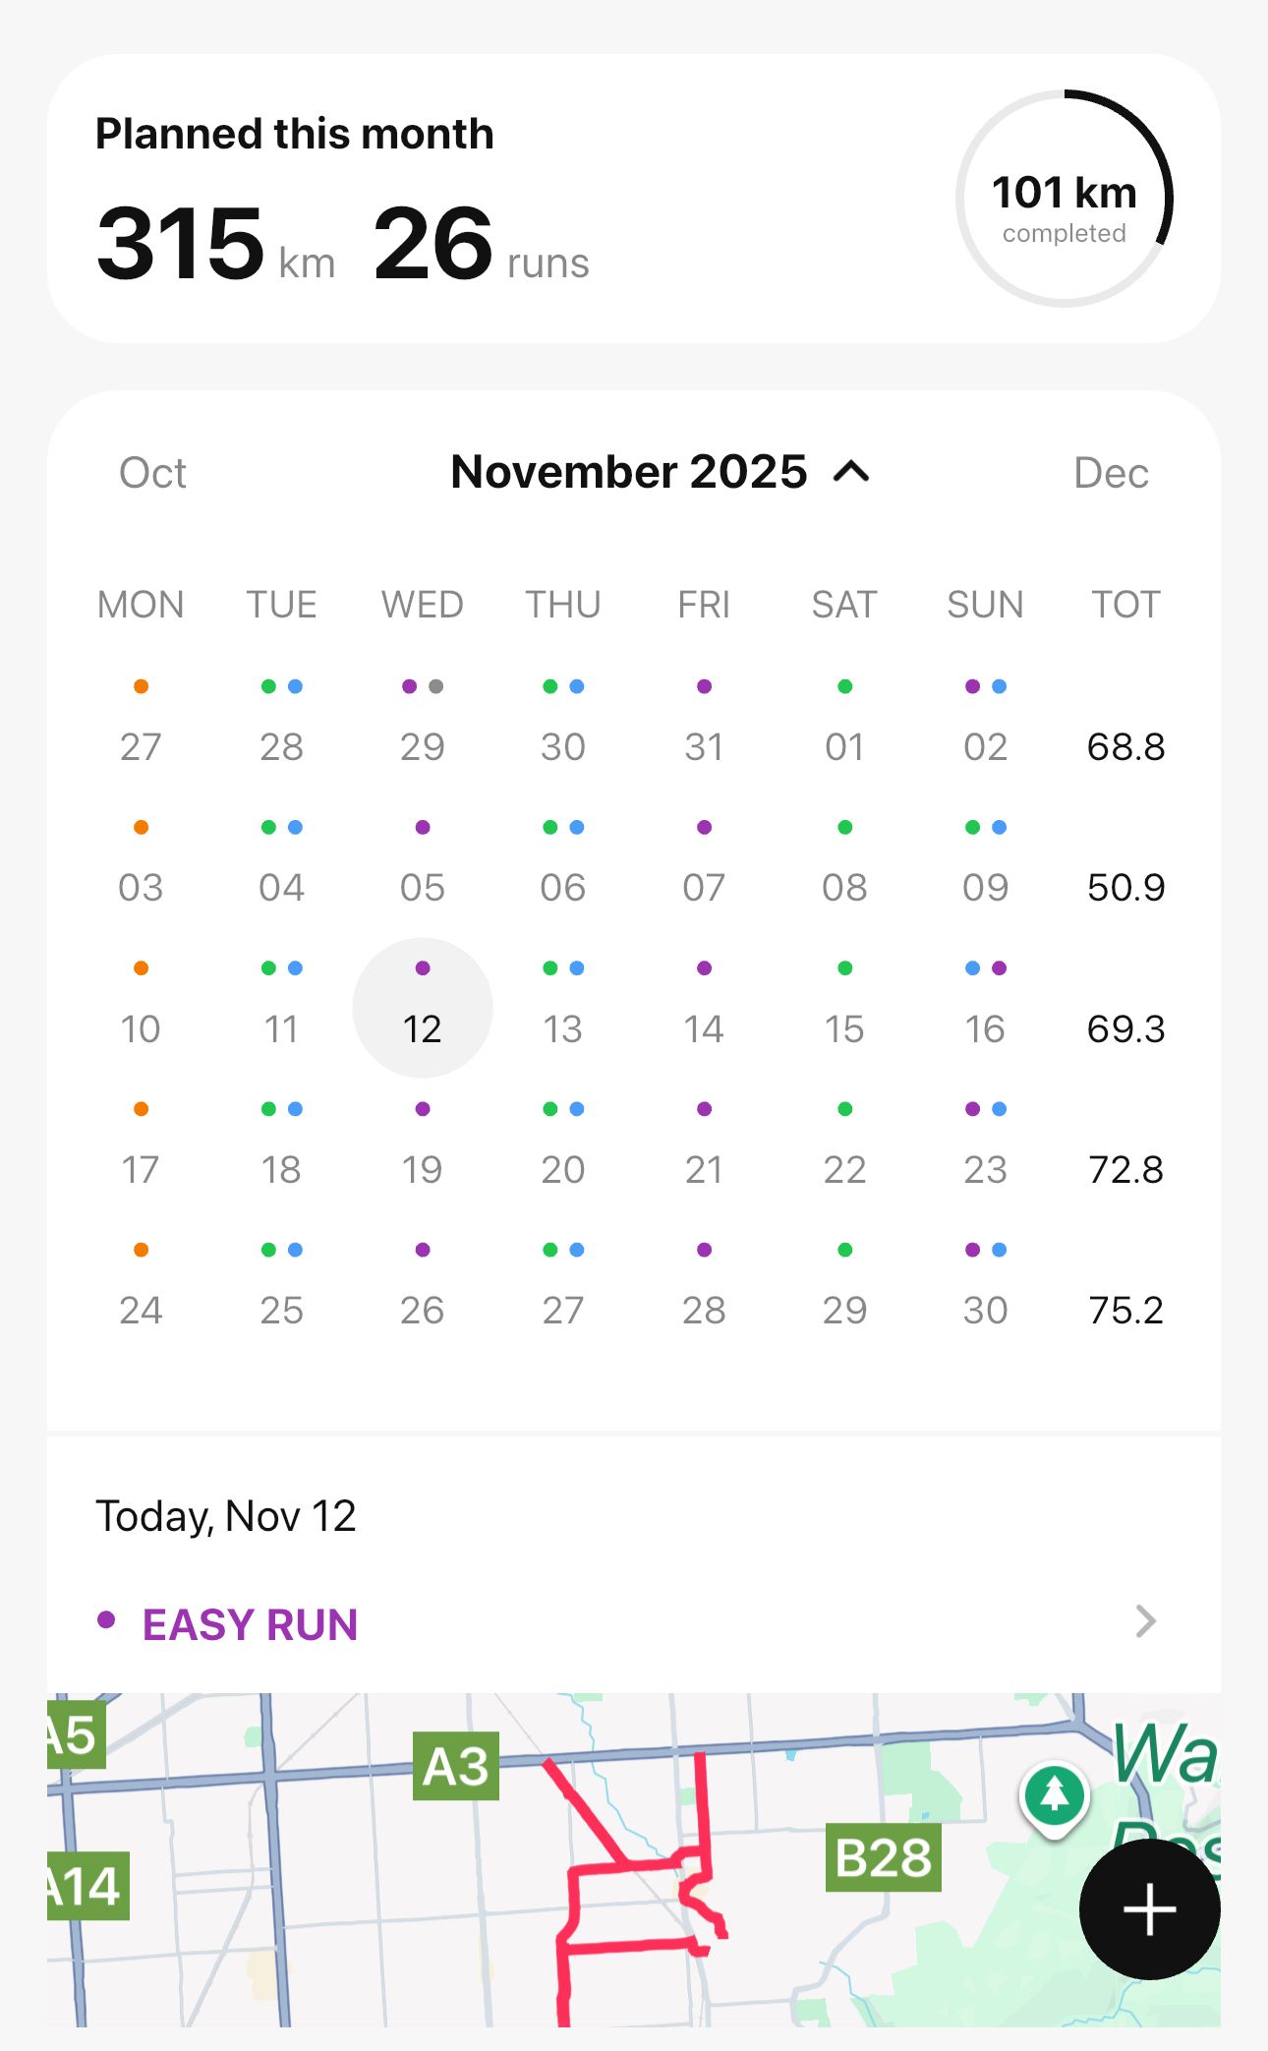Tap the A3 road badge on map

pos(456,1766)
